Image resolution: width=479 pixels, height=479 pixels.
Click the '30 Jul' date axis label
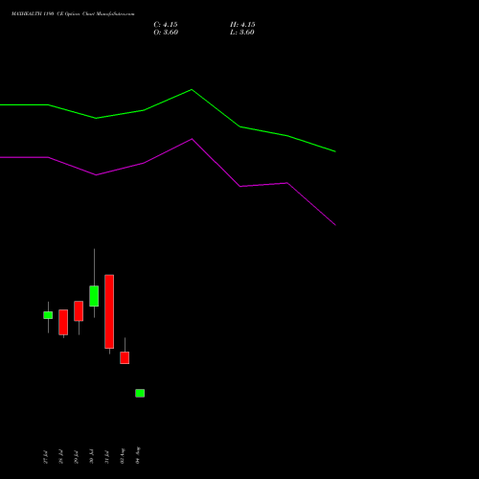coord(91,457)
